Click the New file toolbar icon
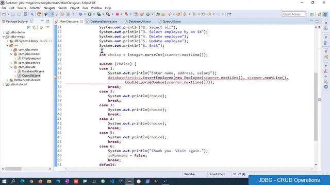Screen dimensions: 330x185 4,14
